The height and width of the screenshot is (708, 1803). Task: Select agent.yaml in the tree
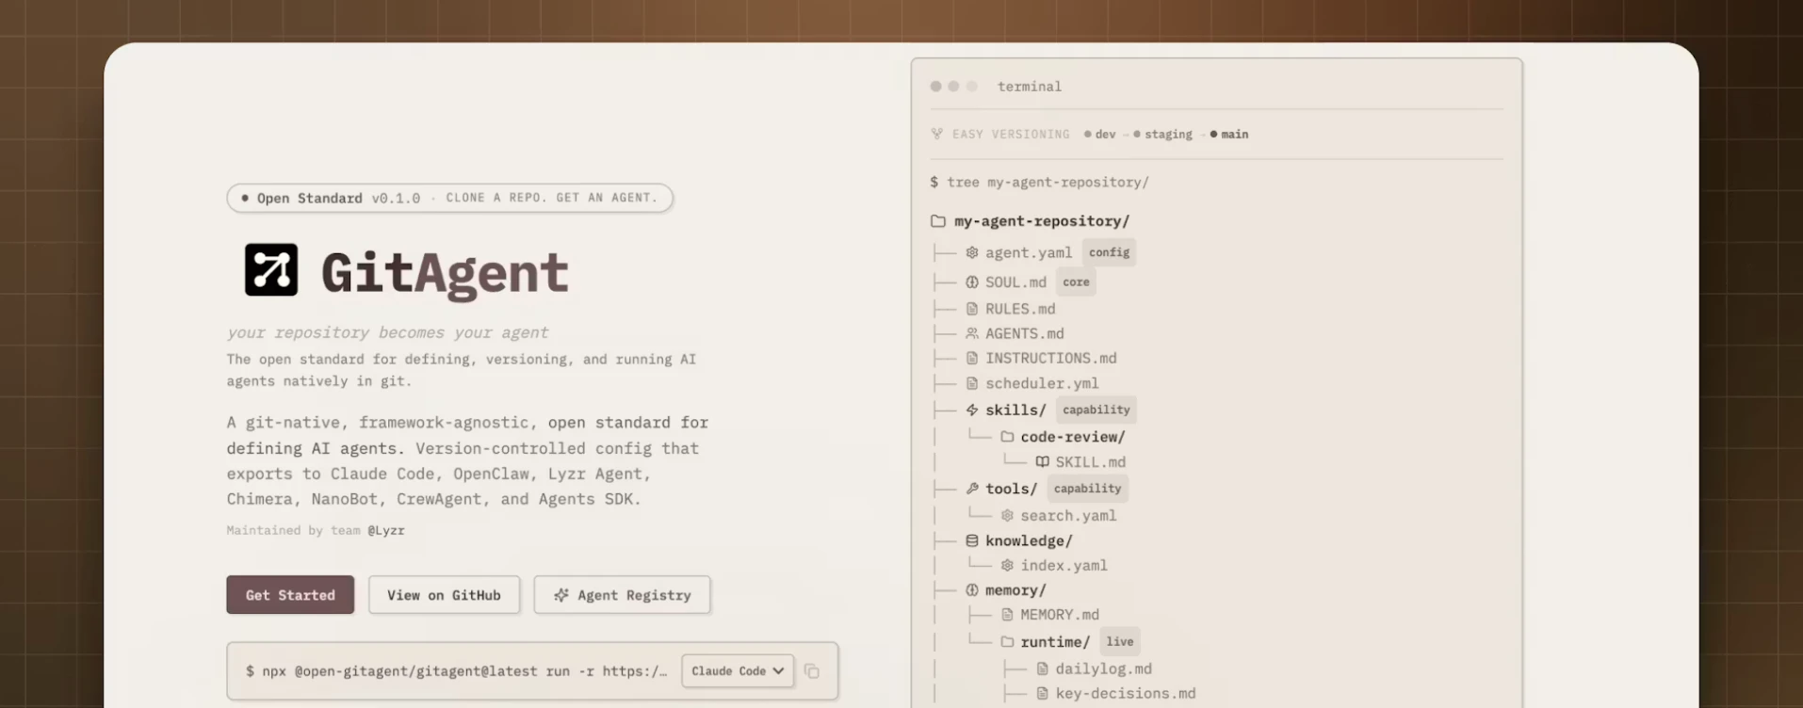click(1029, 252)
